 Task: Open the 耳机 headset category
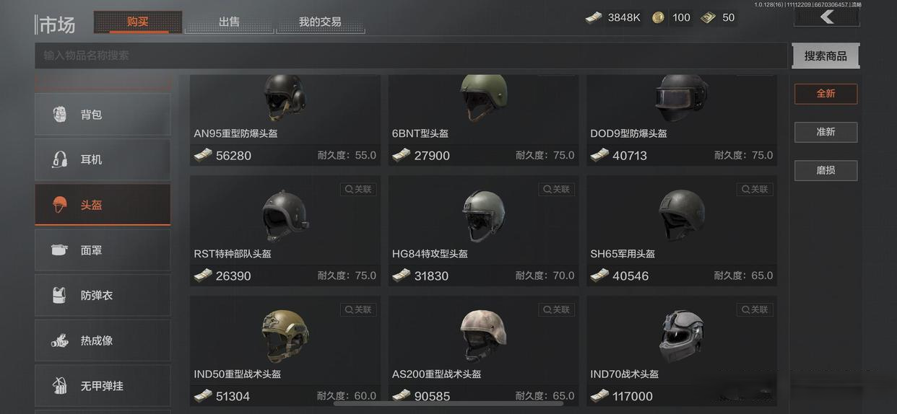click(103, 159)
